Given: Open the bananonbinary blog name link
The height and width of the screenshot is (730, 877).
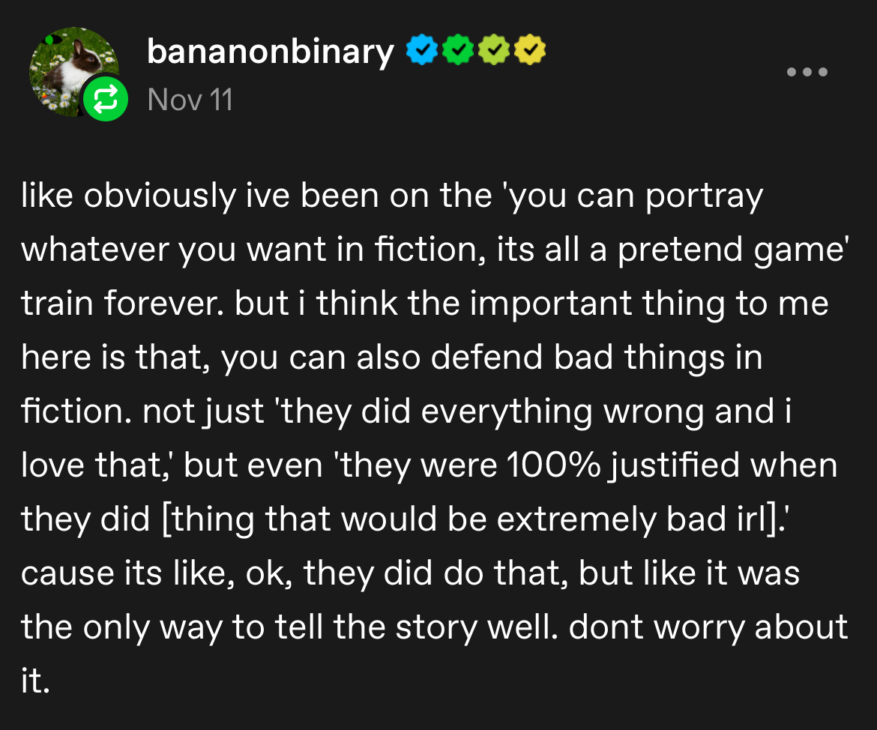Looking at the screenshot, I should tap(270, 51).
